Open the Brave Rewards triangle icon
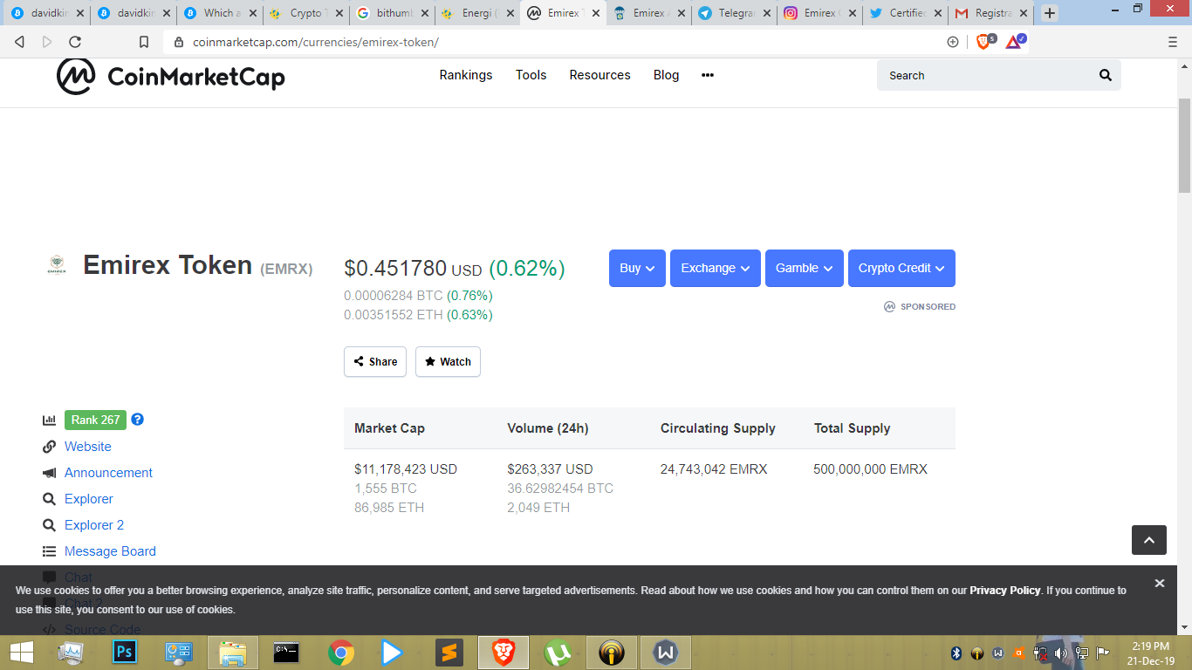The image size is (1192, 670). click(x=1014, y=41)
